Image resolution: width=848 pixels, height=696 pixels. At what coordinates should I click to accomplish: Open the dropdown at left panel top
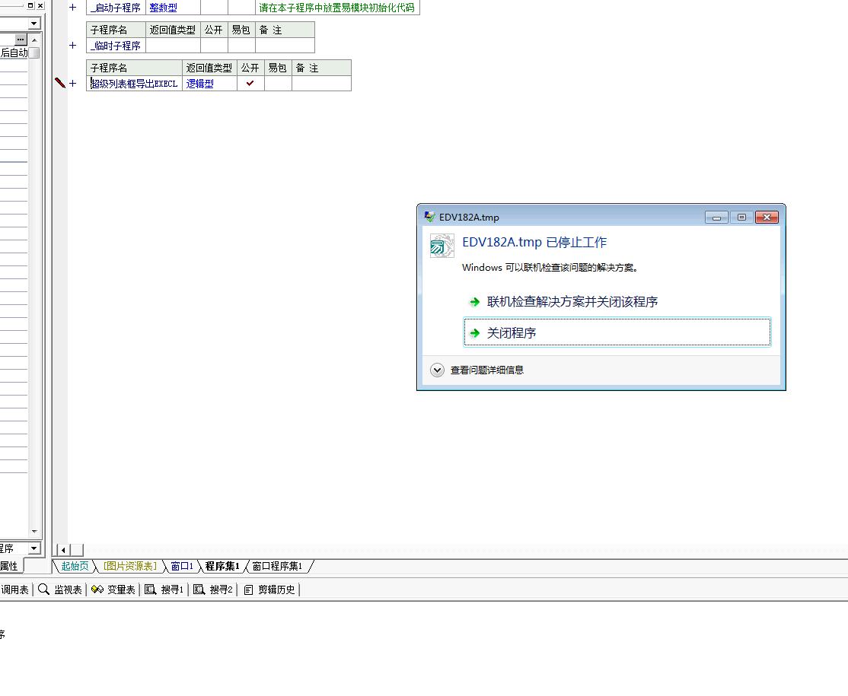pyautogui.click(x=33, y=24)
